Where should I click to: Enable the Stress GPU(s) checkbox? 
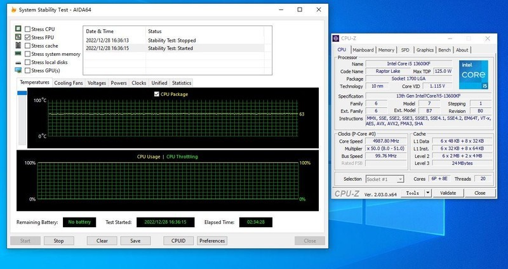click(x=28, y=70)
